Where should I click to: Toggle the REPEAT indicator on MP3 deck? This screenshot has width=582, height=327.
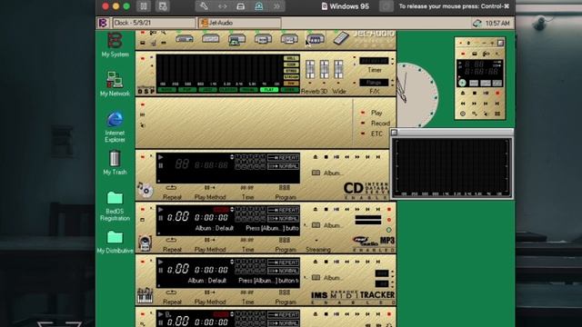click(283, 210)
